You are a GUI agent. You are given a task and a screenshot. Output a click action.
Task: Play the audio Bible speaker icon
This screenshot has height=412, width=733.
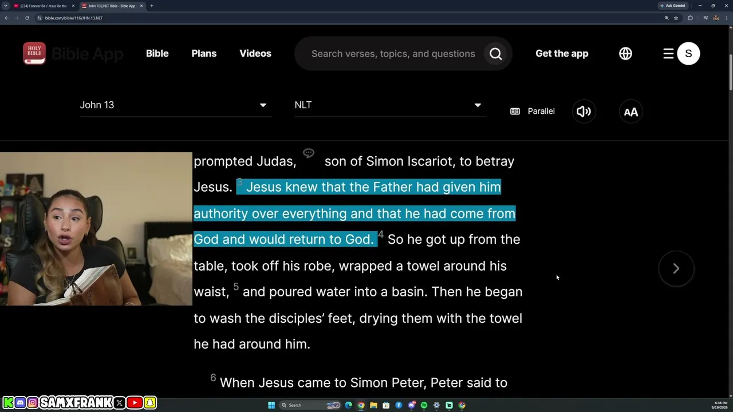pyautogui.click(x=584, y=112)
